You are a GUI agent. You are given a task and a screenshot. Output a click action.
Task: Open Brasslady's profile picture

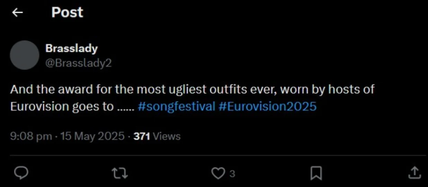(x=24, y=55)
